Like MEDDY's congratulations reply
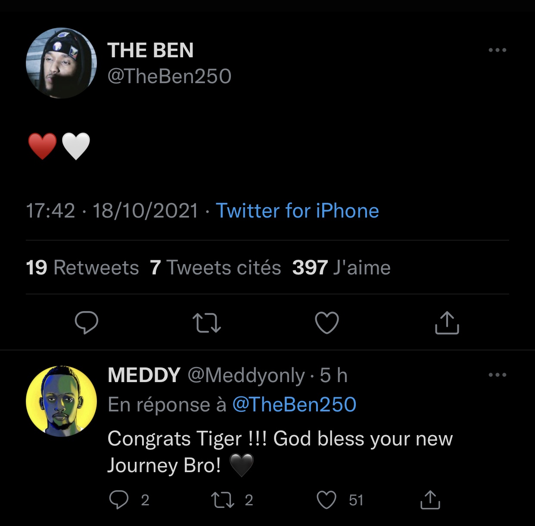 [x=327, y=500]
